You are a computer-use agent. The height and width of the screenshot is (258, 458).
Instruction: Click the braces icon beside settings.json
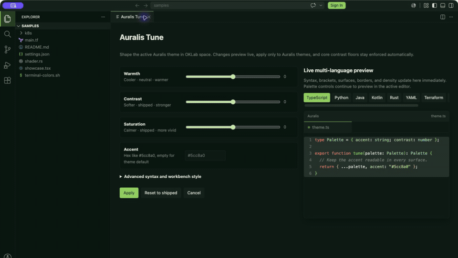(21, 54)
